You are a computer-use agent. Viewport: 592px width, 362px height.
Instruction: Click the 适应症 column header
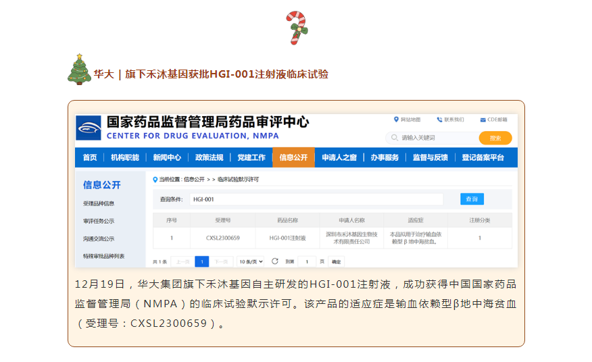pyautogui.click(x=416, y=220)
